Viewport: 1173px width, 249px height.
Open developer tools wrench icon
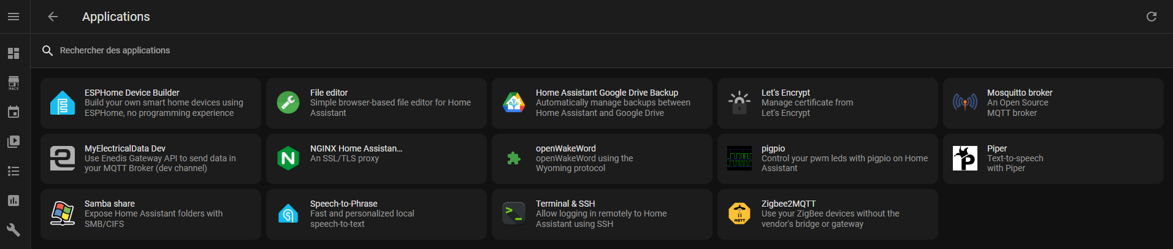pyautogui.click(x=13, y=230)
